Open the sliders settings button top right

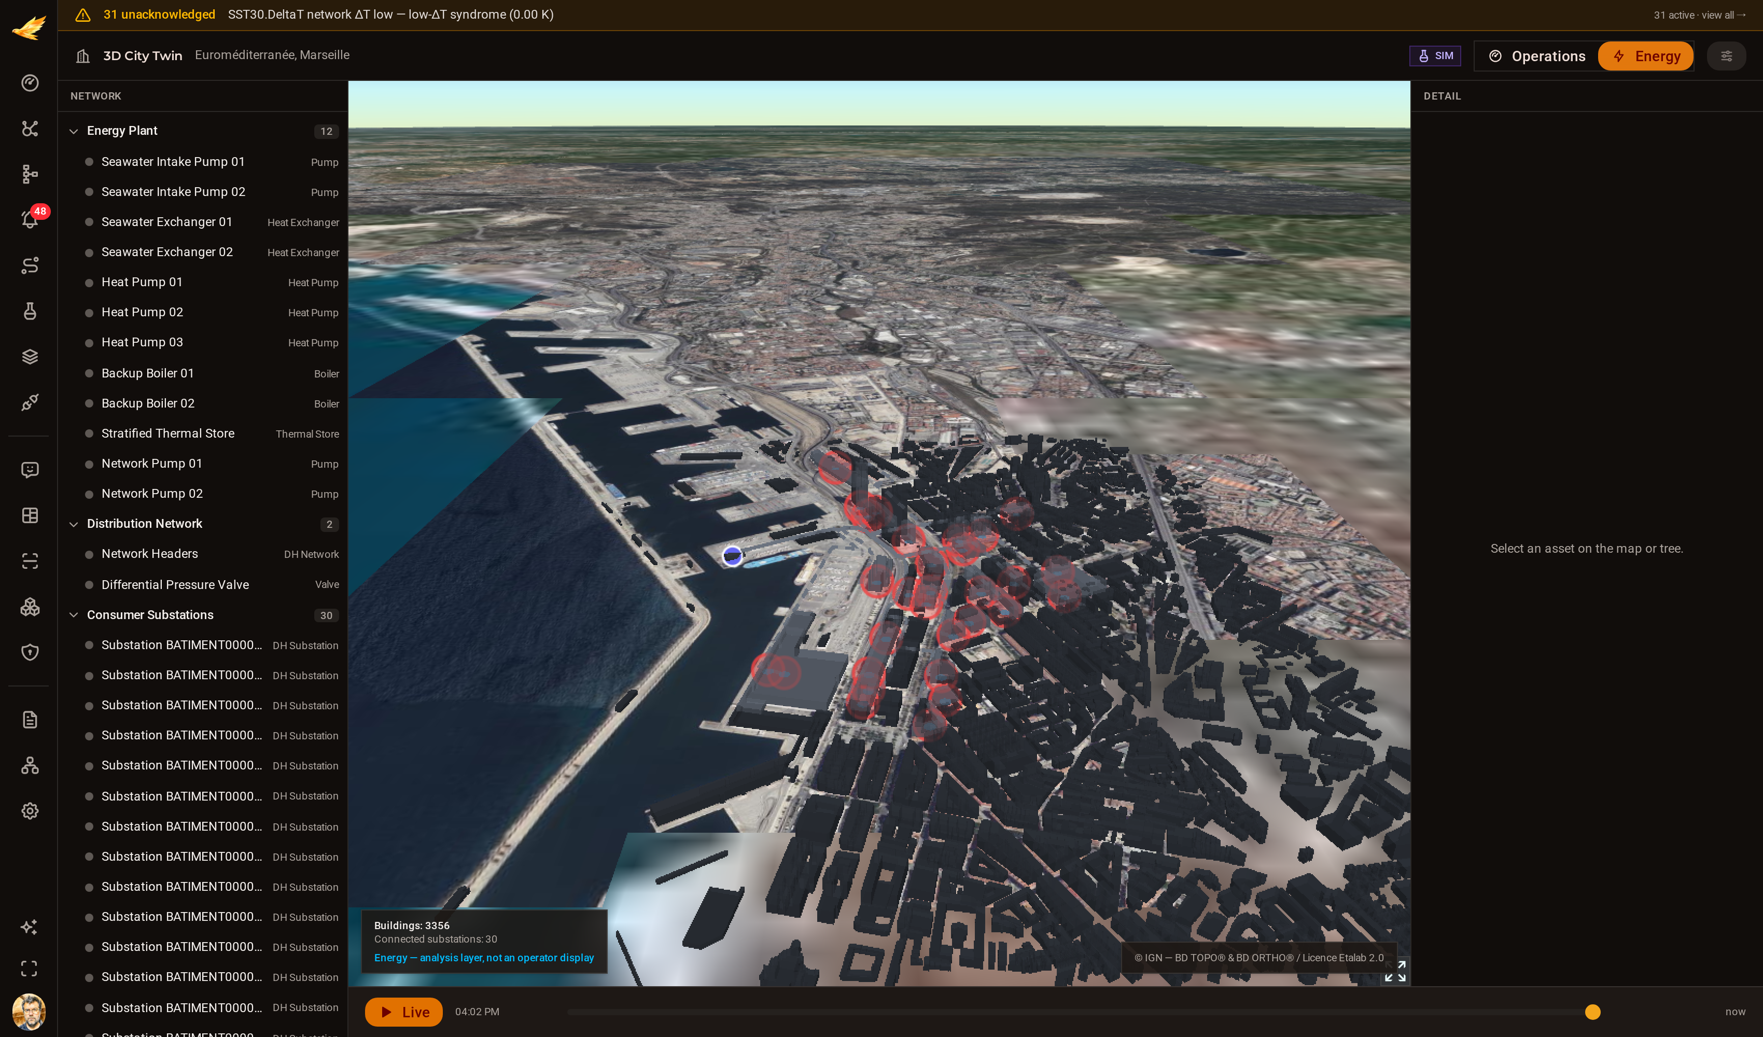[1726, 56]
